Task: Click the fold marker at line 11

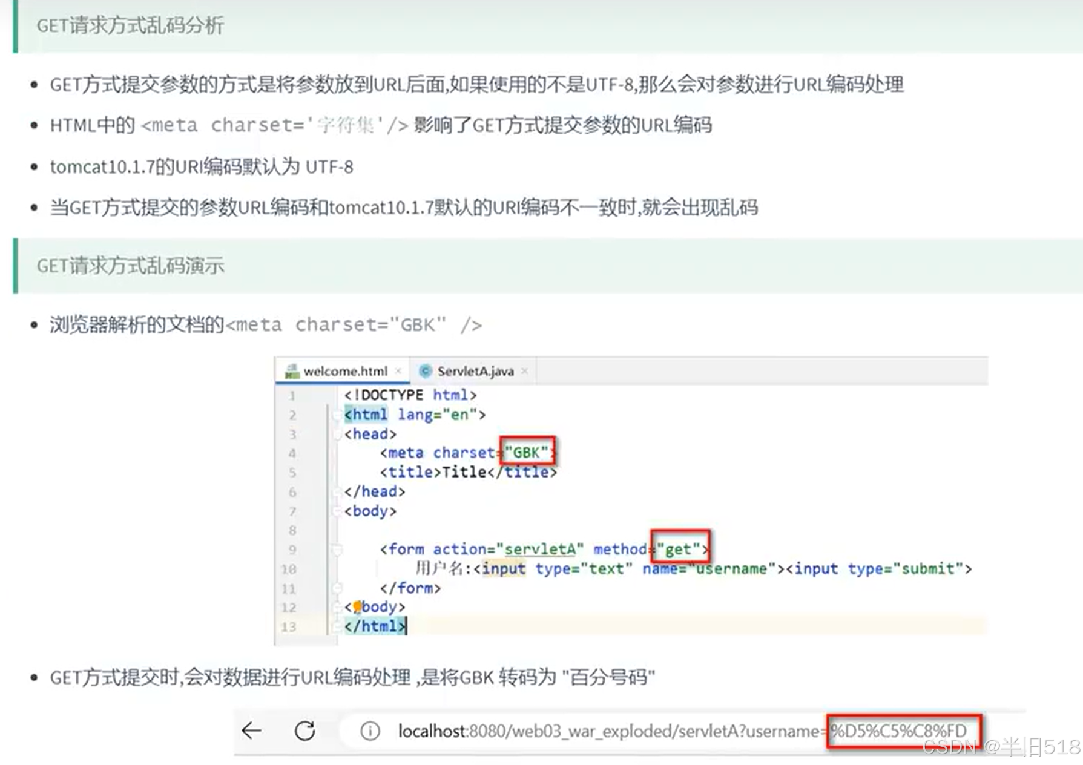Action: click(x=338, y=588)
